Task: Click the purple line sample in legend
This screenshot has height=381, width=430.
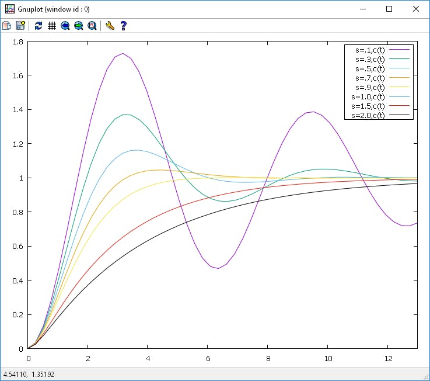Action: click(399, 50)
